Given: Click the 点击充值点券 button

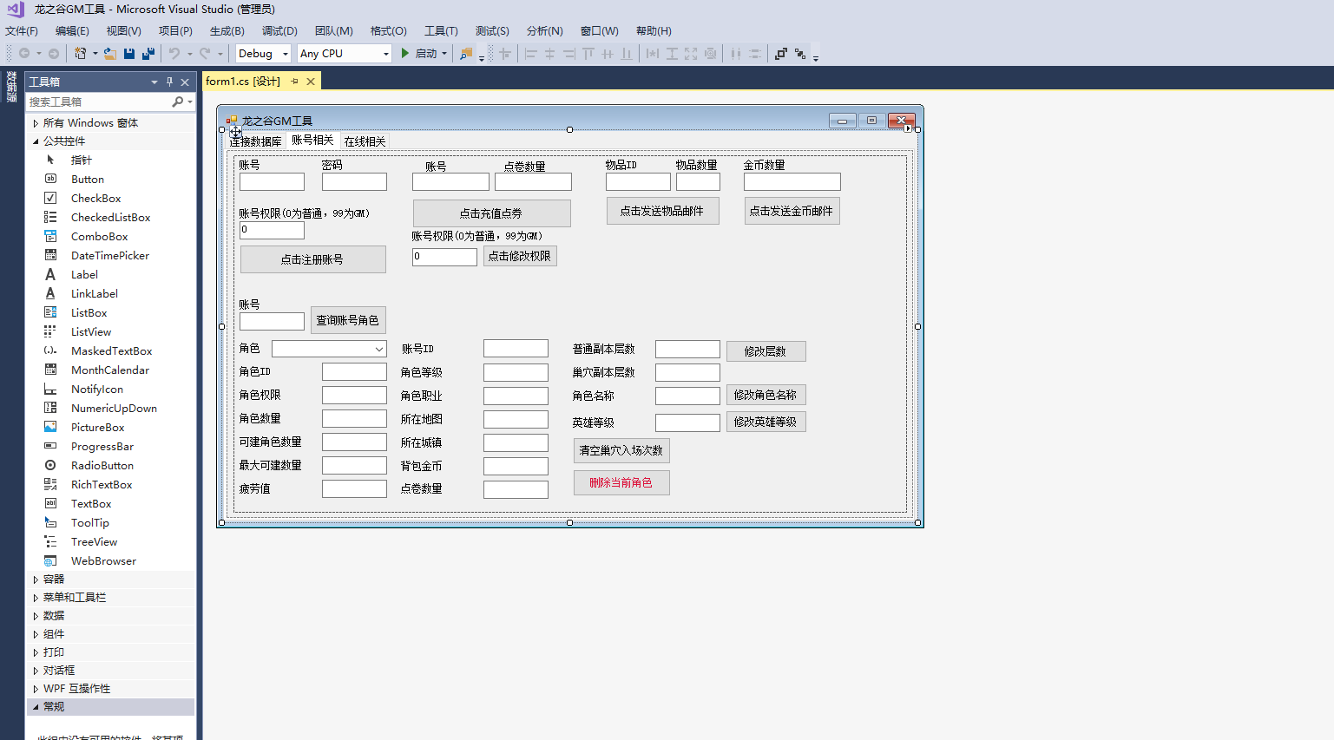Looking at the screenshot, I should coord(491,213).
